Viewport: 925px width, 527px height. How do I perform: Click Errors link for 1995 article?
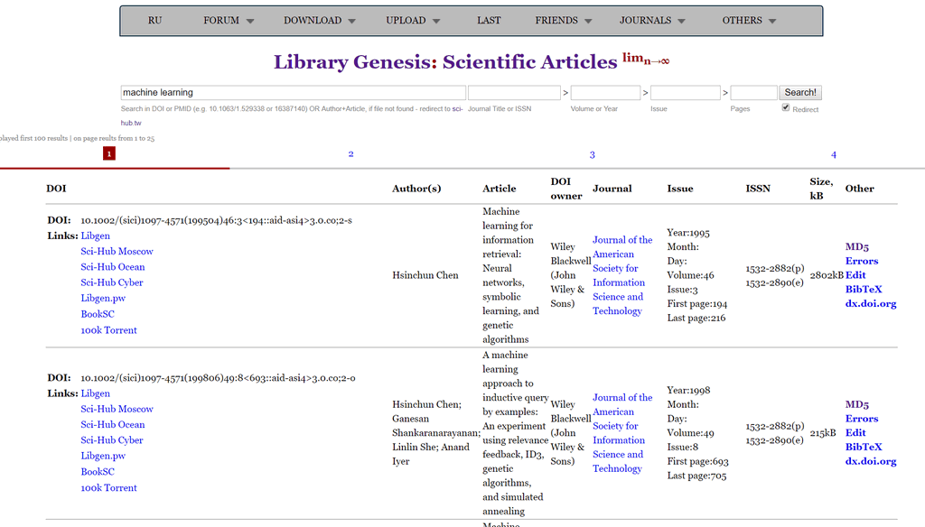[861, 261]
